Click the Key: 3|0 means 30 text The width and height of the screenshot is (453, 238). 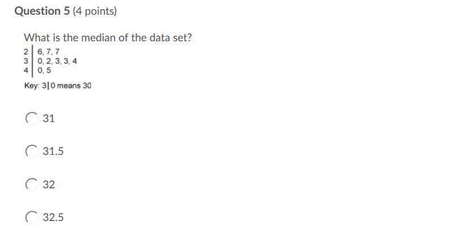pyautogui.click(x=58, y=86)
